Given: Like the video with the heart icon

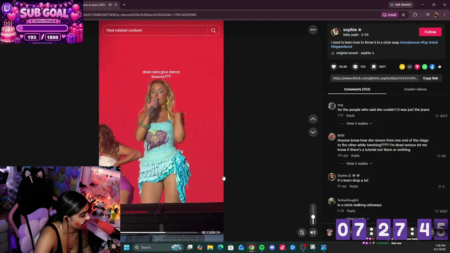Looking at the screenshot, I should click(334, 67).
